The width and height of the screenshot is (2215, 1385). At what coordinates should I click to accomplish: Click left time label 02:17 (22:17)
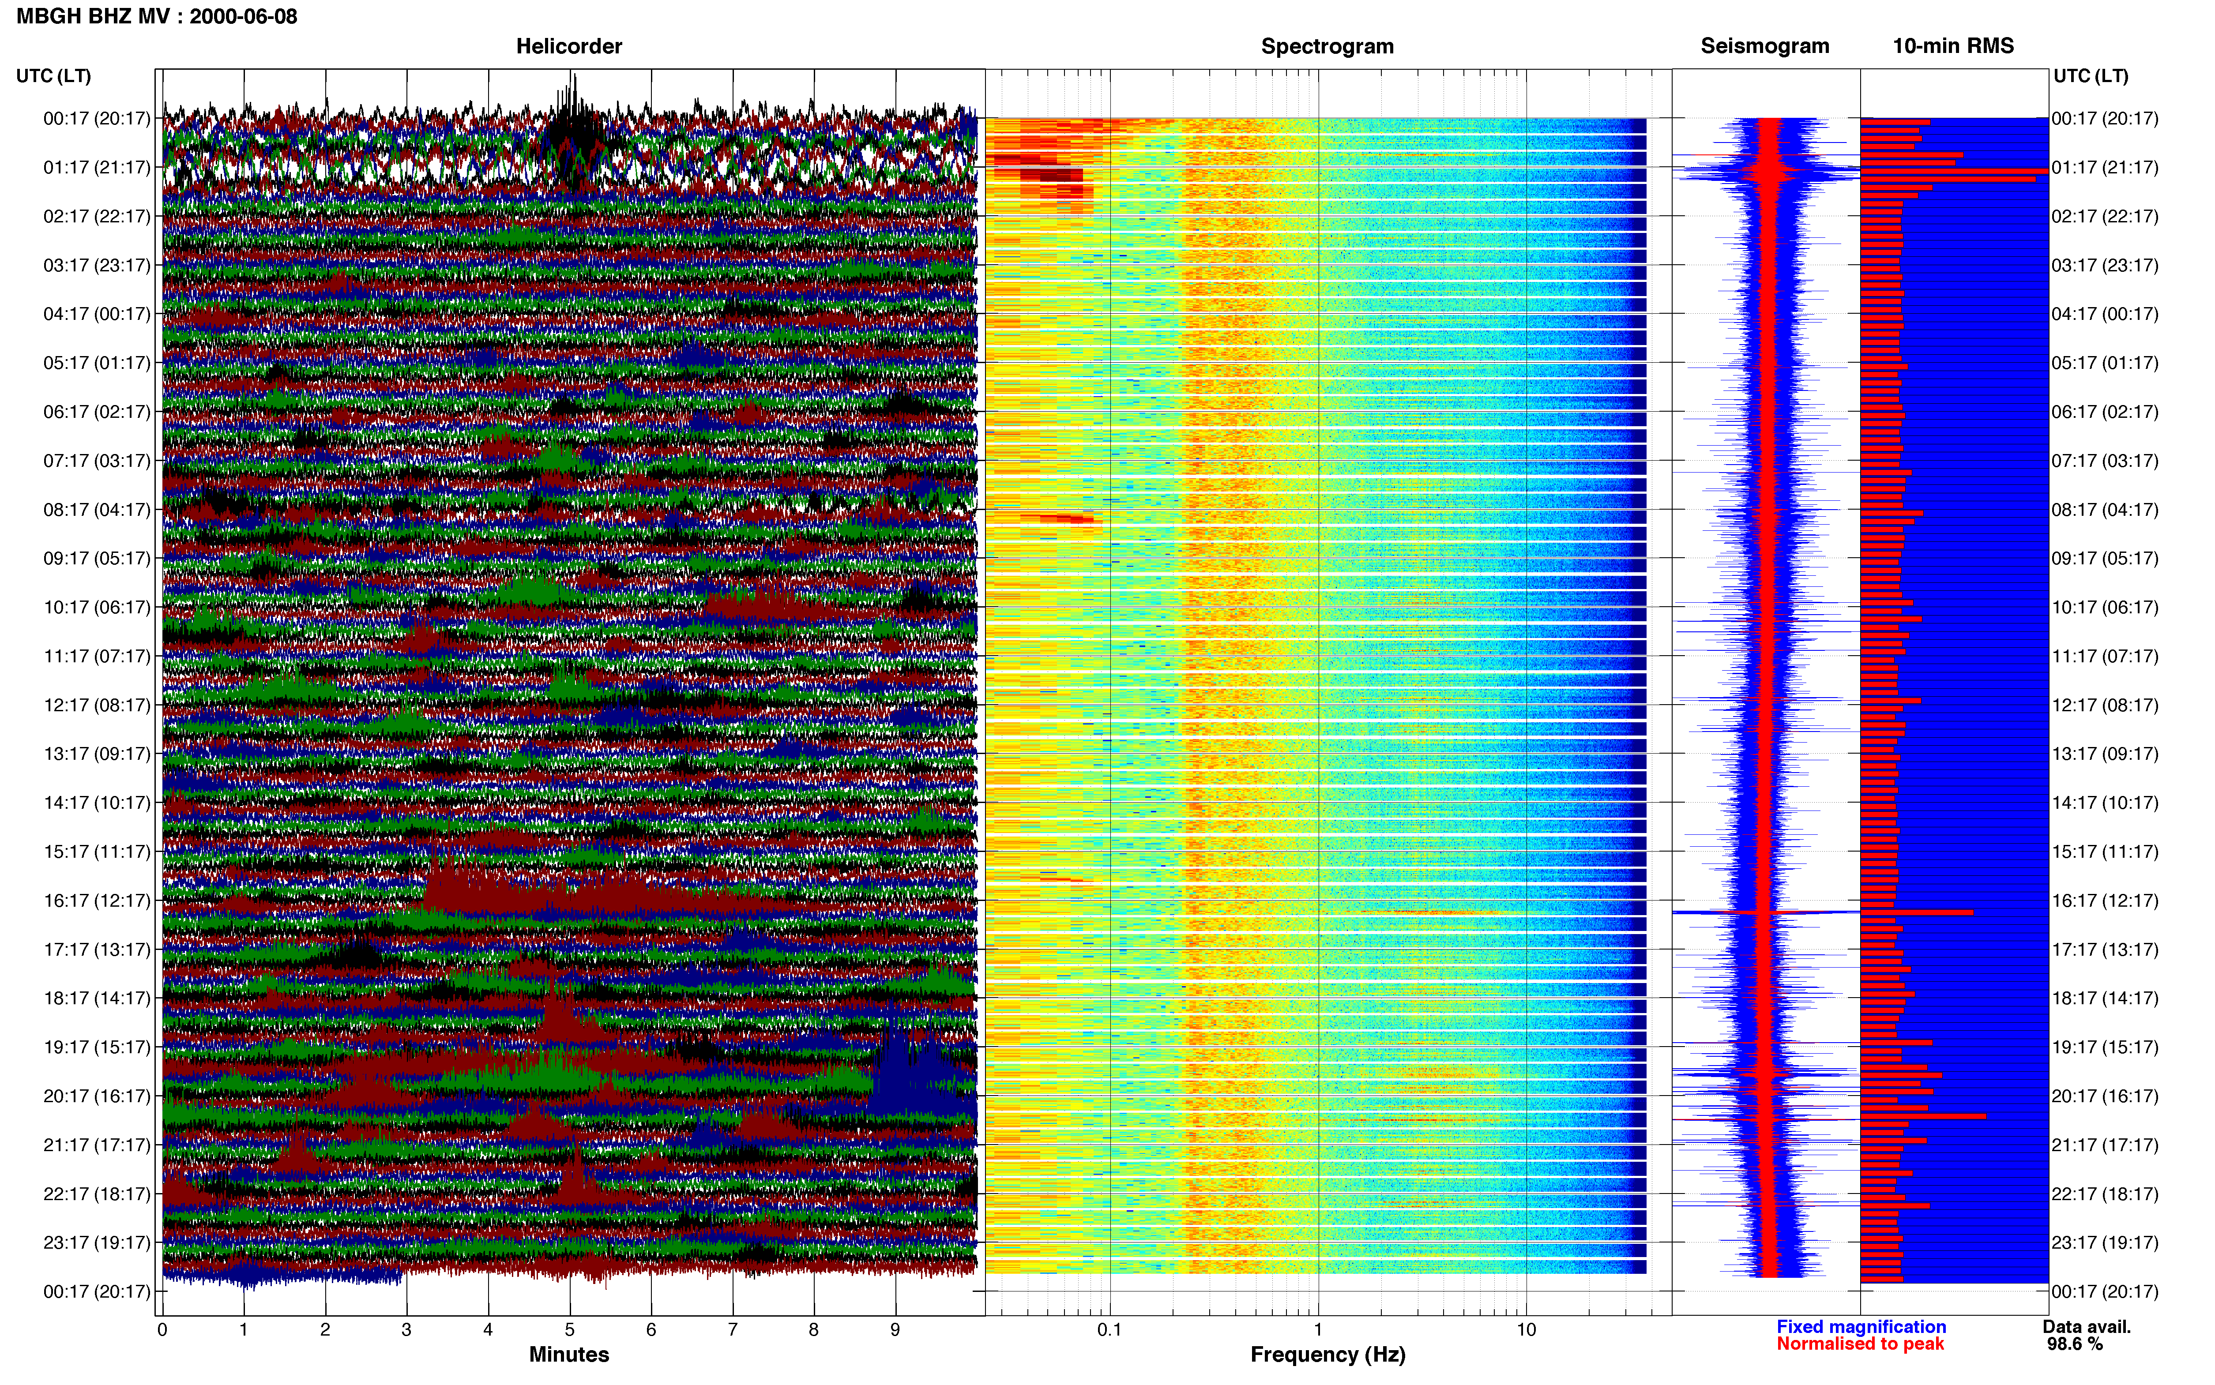pos(97,216)
